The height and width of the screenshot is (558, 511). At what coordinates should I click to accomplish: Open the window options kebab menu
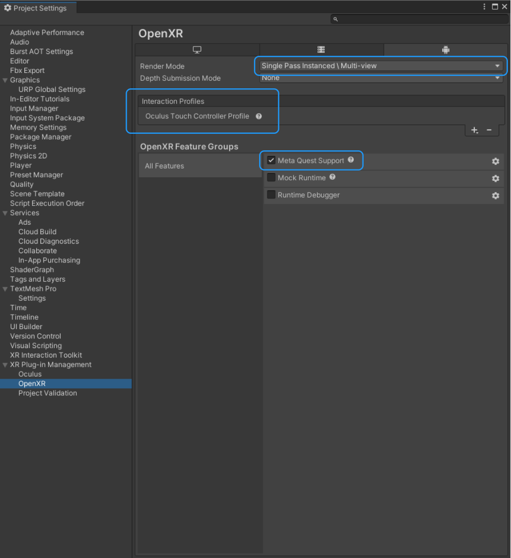point(483,7)
